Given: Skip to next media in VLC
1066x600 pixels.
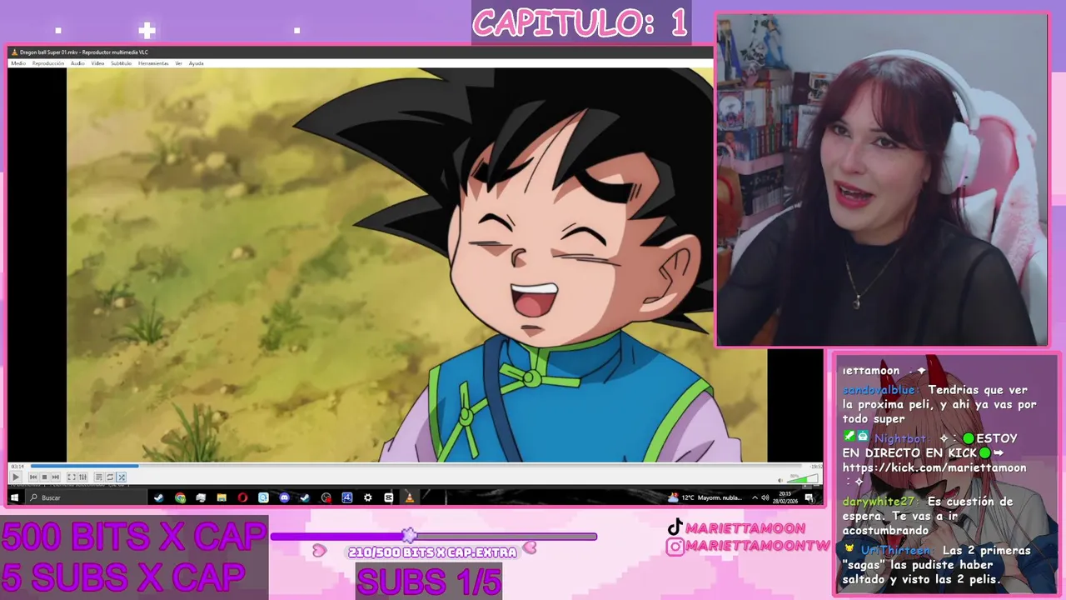Looking at the screenshot, I should point(56,477).
